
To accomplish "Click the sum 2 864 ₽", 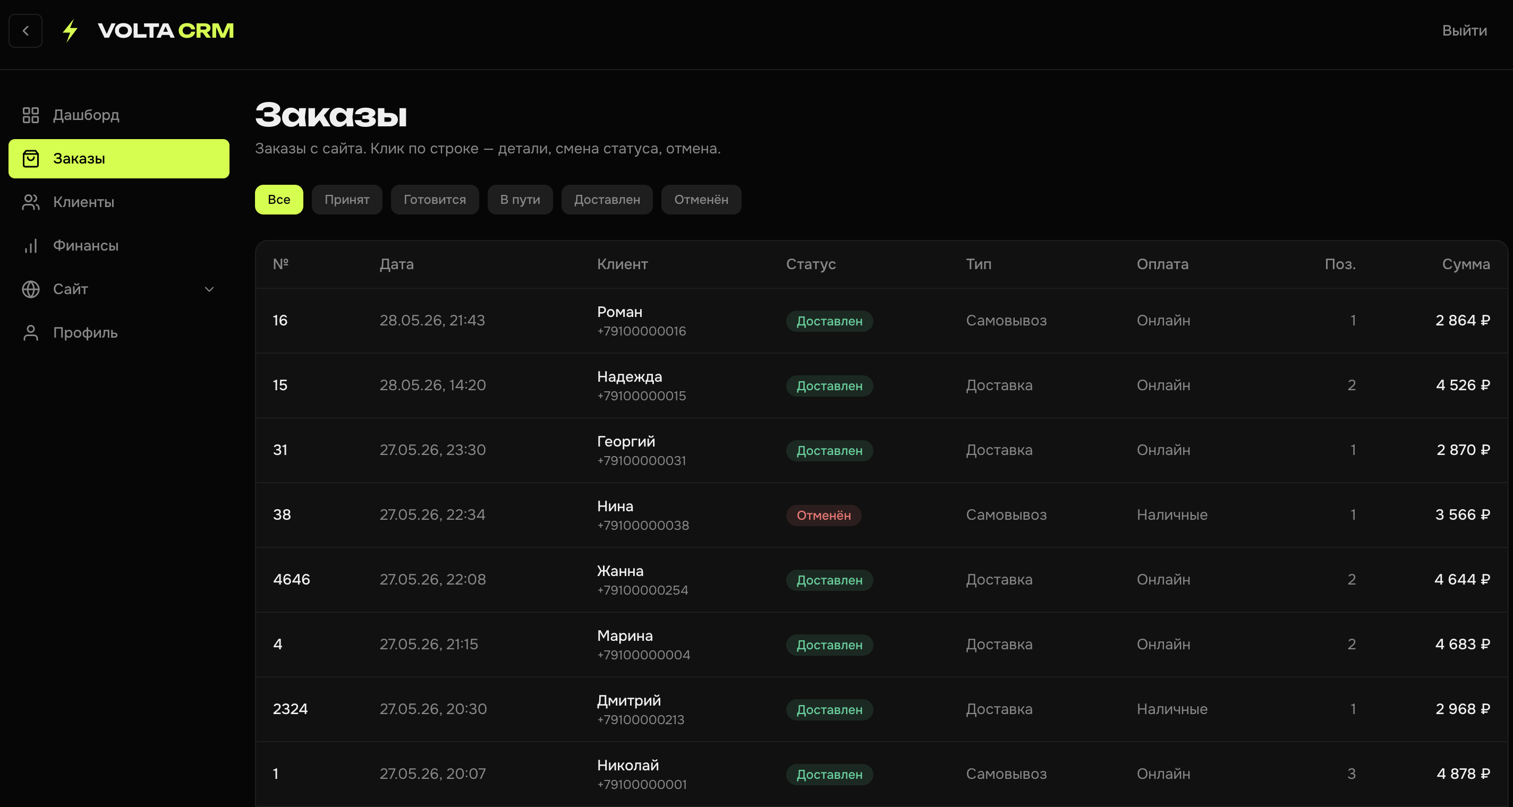I will [1463, 321].
